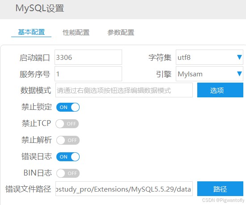The image size is (246, 205).
Task: Turn off the 禁止锁定 switch
Action: click(68, 107)
